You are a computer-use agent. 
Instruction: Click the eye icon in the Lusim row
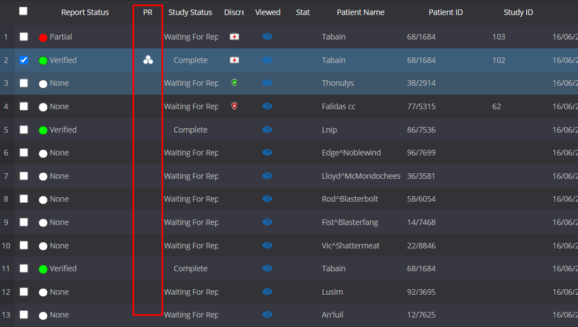[267, 292]
